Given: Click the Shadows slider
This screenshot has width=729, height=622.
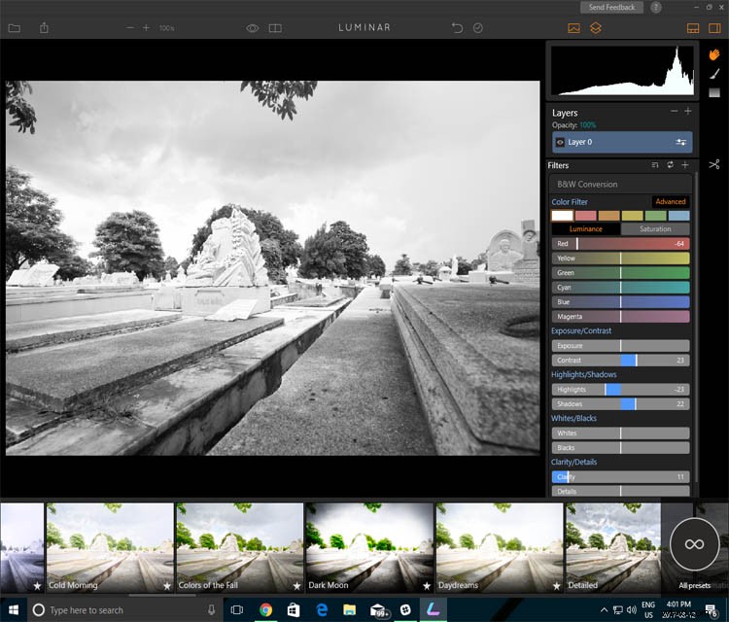Looking at the screenshot, I should point(621,404).
